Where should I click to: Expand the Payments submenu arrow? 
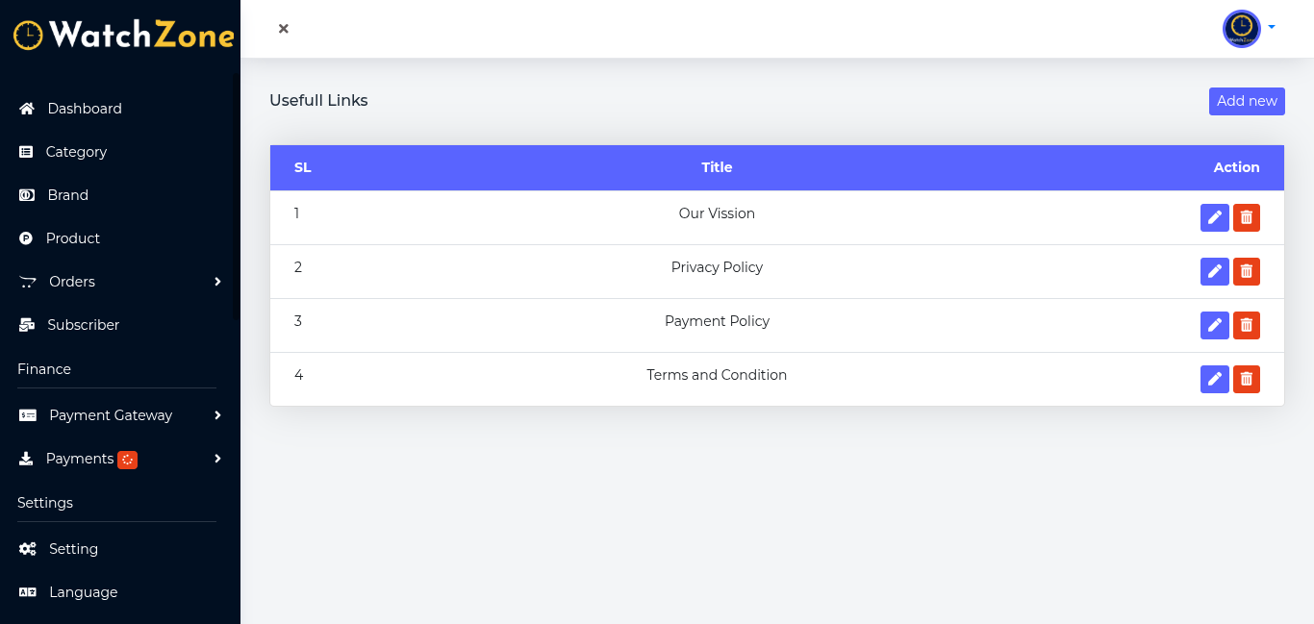[x=217, y=459]
